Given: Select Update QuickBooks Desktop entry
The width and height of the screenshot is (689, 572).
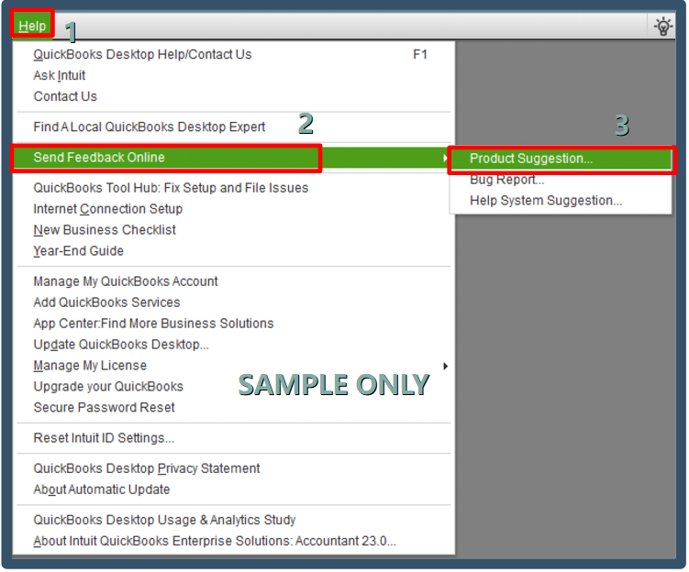Looking at the screenshot, I should 121,345.
